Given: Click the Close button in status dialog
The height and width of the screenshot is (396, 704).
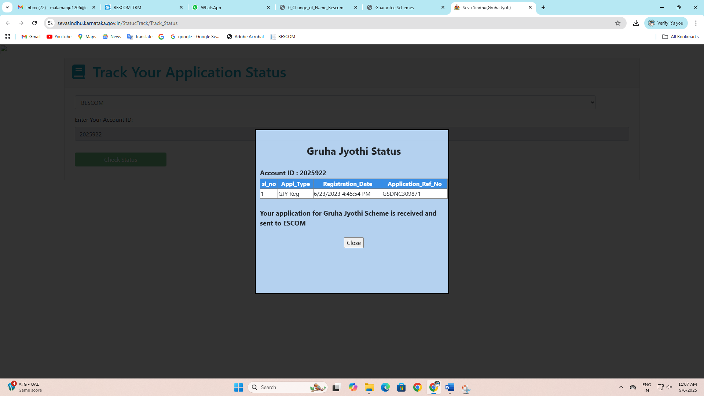Looking at the screenshot, I should click(353, 243).
